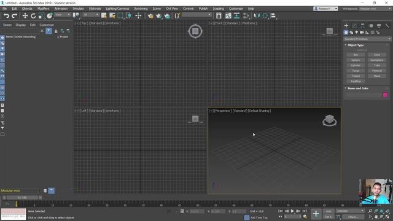This screenshot has height=221, width=393.
Task: Open Standard Primitives dropdown
Action: click(367, 39)
